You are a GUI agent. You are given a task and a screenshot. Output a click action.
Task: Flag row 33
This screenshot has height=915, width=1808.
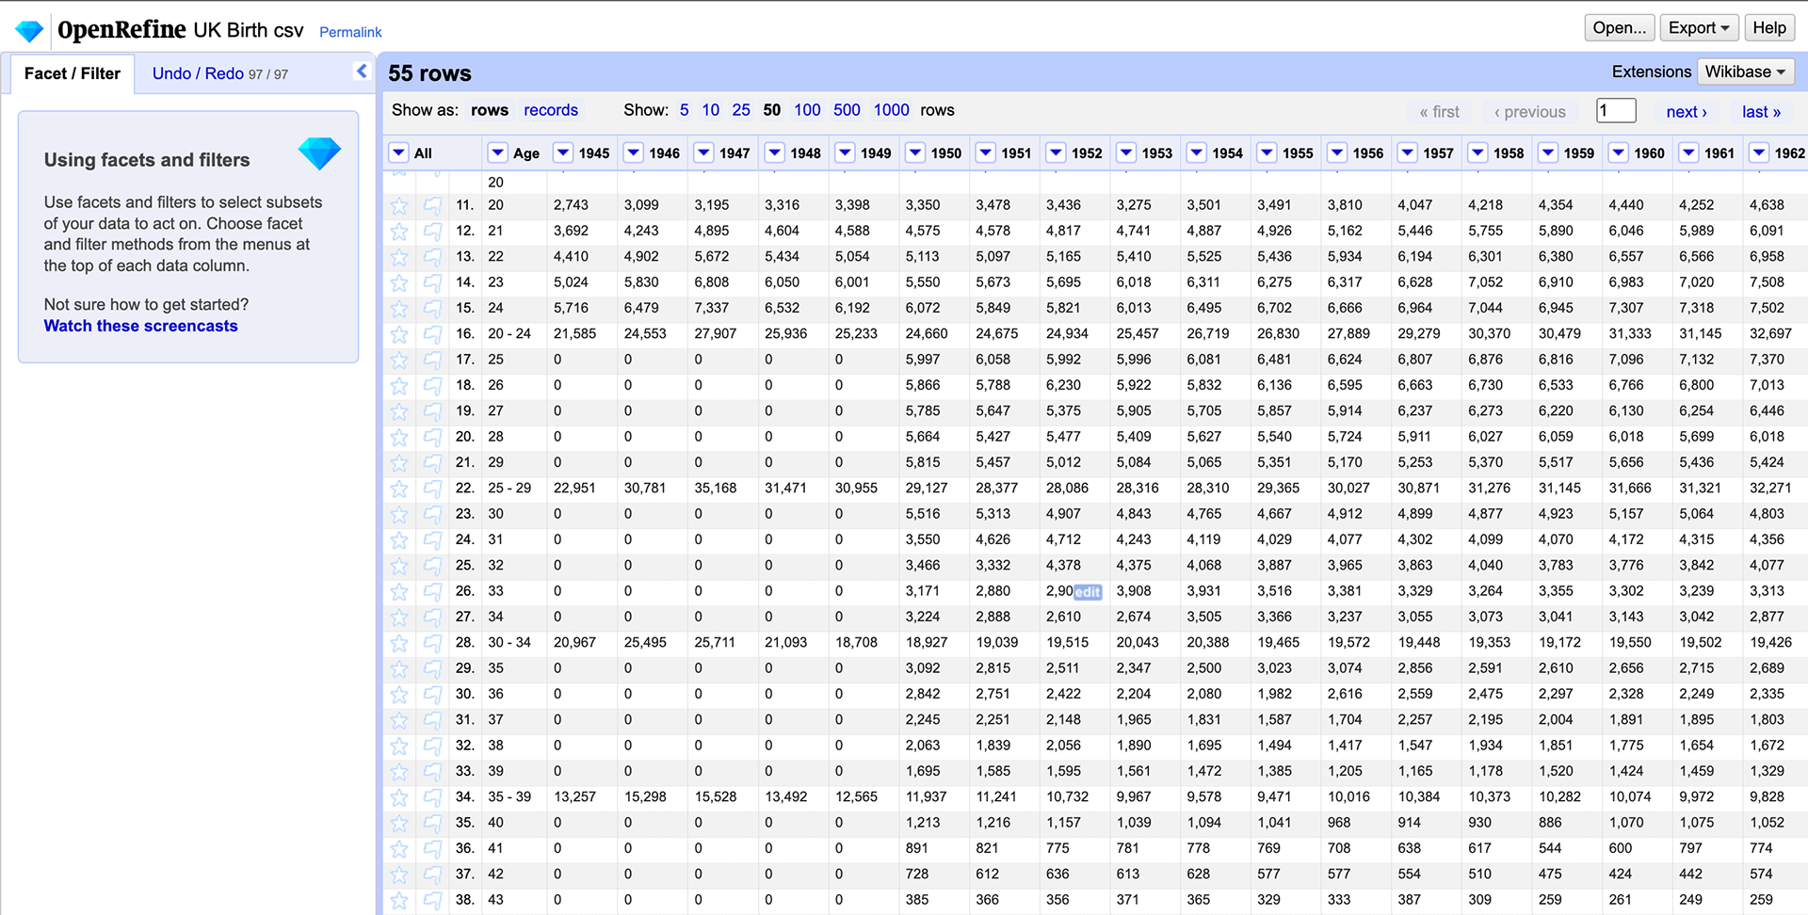click(x=432, y=771)
